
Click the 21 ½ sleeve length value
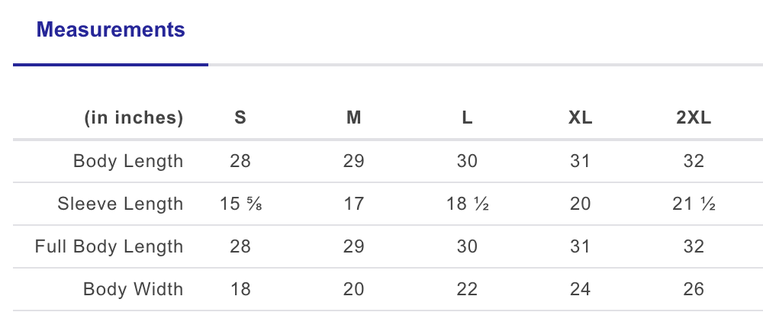694,204
